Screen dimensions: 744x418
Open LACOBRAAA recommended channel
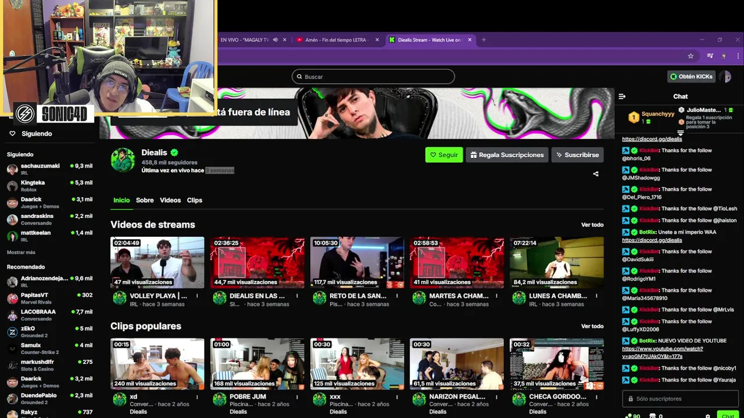[x=49, y=315]
